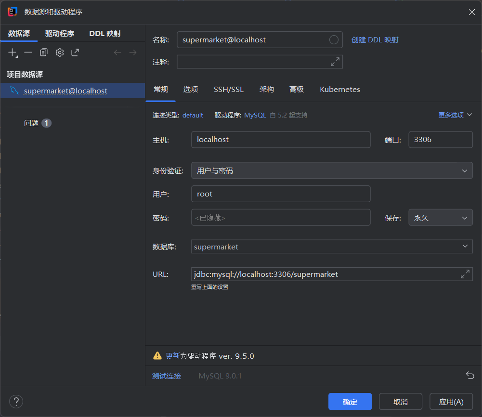Click the 密码 password field

pyautogui.click(x=281, y=218)
